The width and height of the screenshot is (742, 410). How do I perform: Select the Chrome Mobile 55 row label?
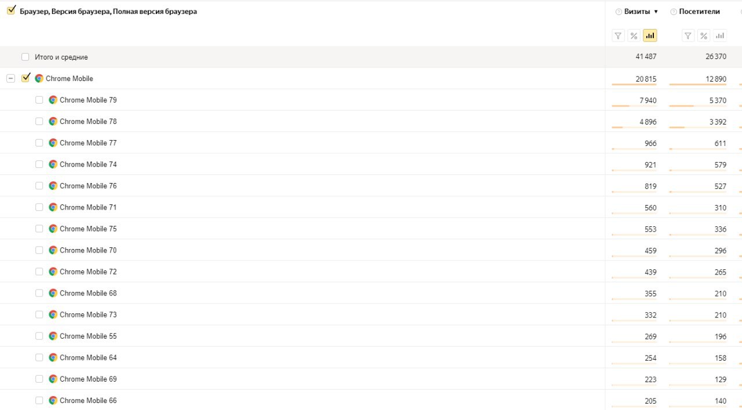pyautogui.click(x=88, y=335)
